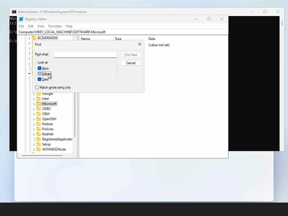Click the Policies folder icon
Viewport: 288px width, 216px height.
(x=38, y=129)
